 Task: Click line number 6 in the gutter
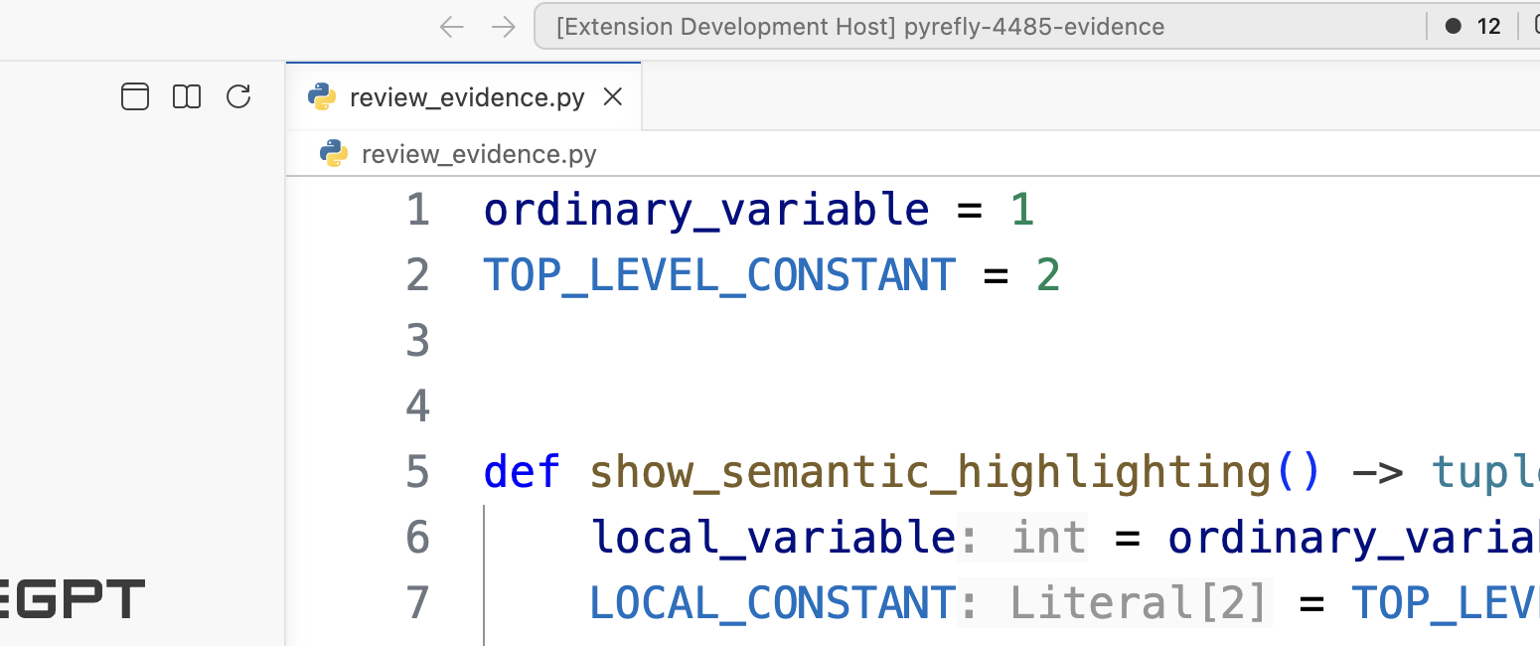[x=418, y=538]
